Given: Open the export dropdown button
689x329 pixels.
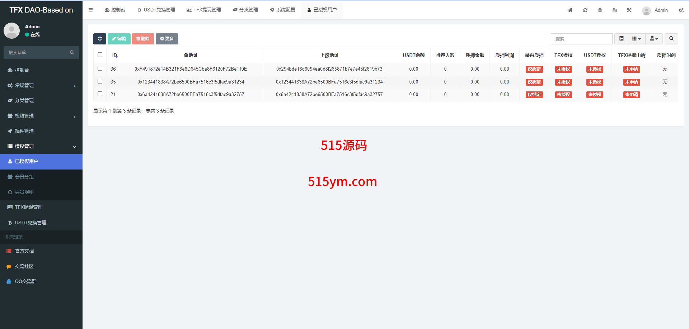Looking at the screenshot, I should (653, 39).
